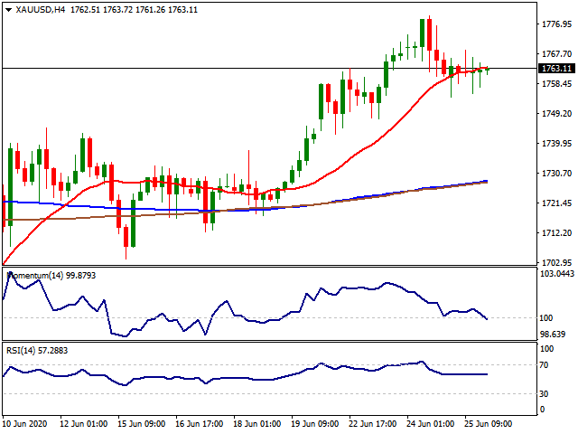Click the Momentum scale value 98.639
578x434 pixels.
(x=553, y=335)
